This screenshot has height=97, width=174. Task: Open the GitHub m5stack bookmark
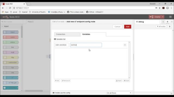95,12
